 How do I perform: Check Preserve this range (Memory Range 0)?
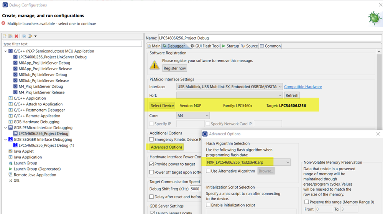(x=307, y=202)
